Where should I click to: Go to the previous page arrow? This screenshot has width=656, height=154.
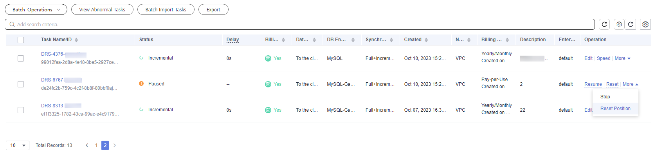(x=87, y=145)
